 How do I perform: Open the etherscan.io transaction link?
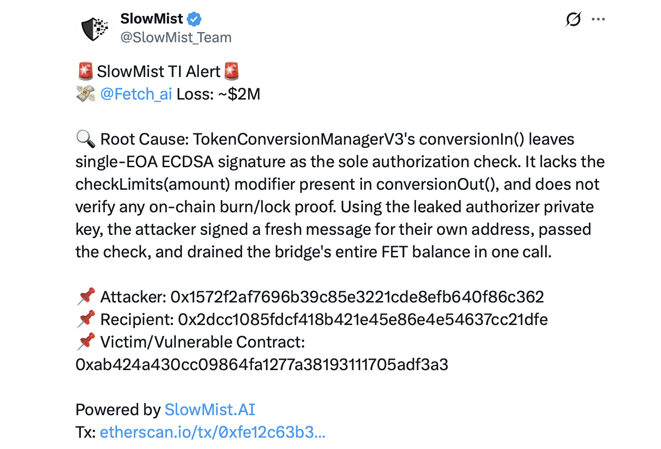[x=212, y=432]
